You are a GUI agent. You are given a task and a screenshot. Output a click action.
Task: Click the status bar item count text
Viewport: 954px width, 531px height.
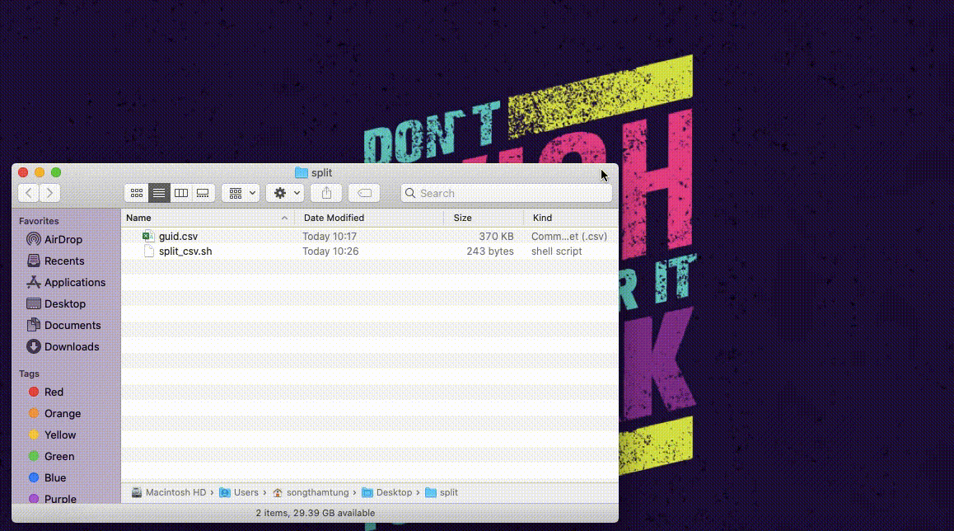click(316, 514)
